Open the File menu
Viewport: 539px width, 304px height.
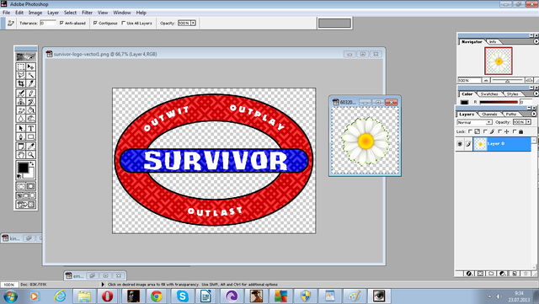coord(6,13)
